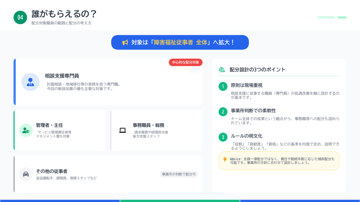Click the red 中心的な配分対象 badge

coord(186,62)
